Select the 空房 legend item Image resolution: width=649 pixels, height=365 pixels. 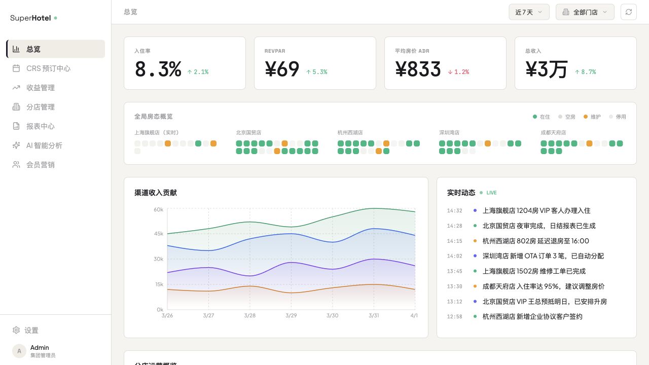pos(567,117)
